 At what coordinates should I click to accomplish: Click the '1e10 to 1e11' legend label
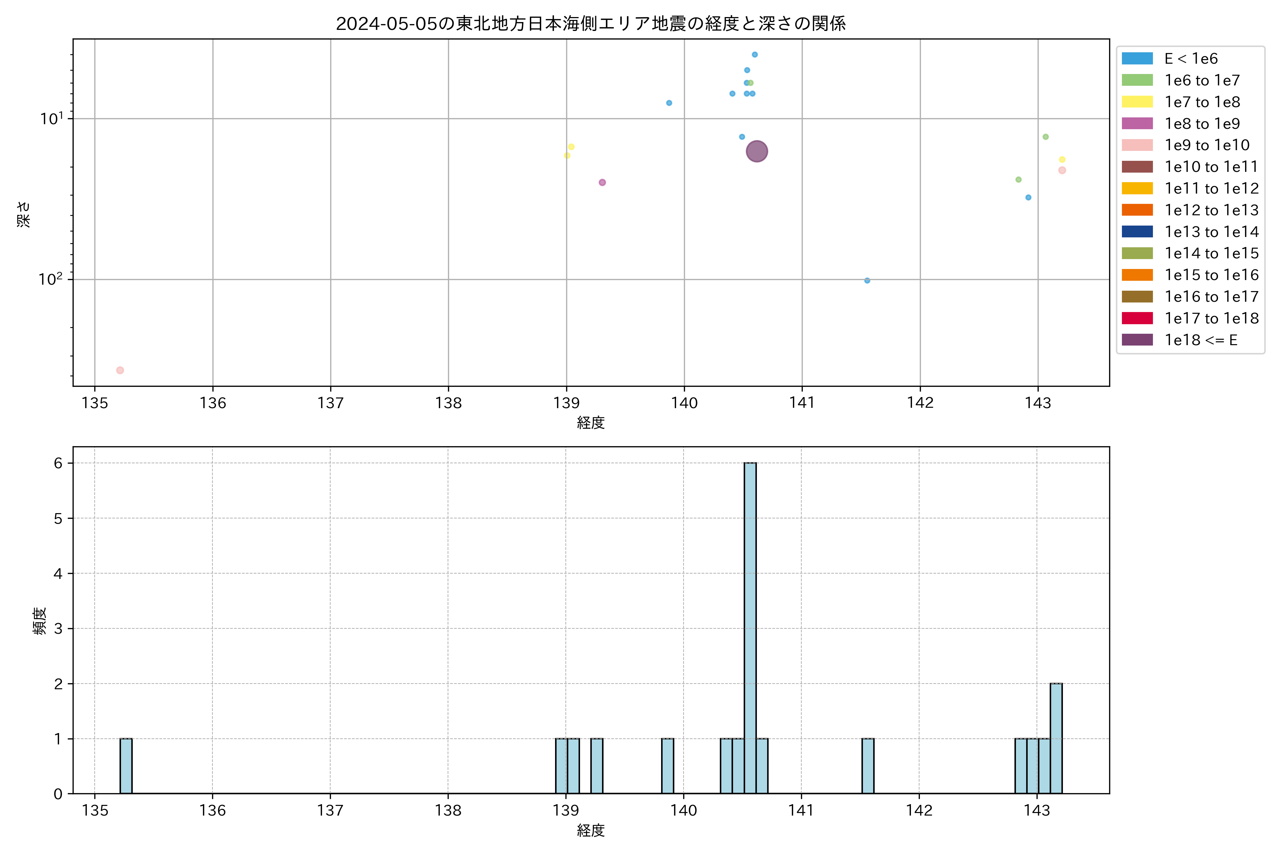(x=1211, y=167)
